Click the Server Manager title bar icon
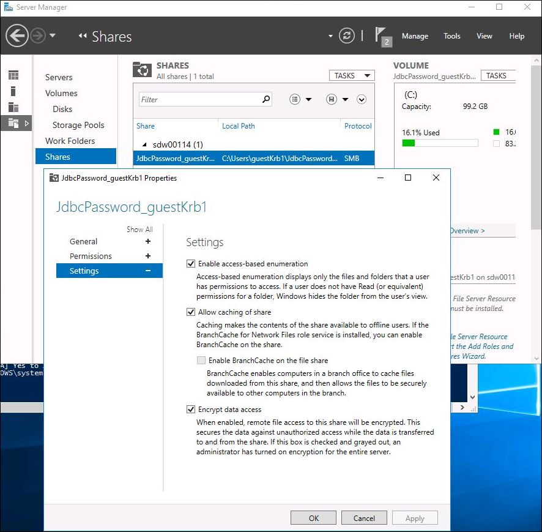Image resolution: width=542 pixels, height=532 pixels. pyautogui.click(x=8, y=7)
